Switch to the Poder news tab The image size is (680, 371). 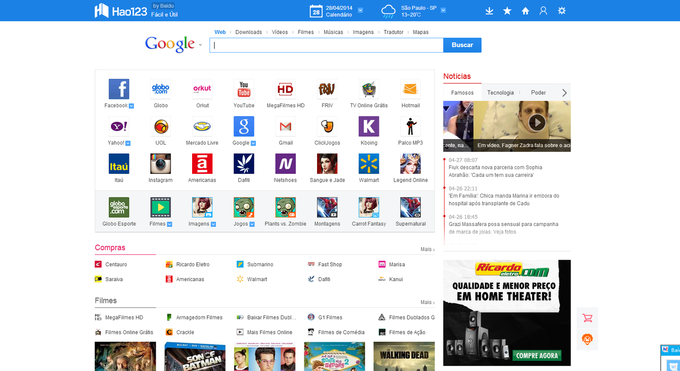click(538, 92)
